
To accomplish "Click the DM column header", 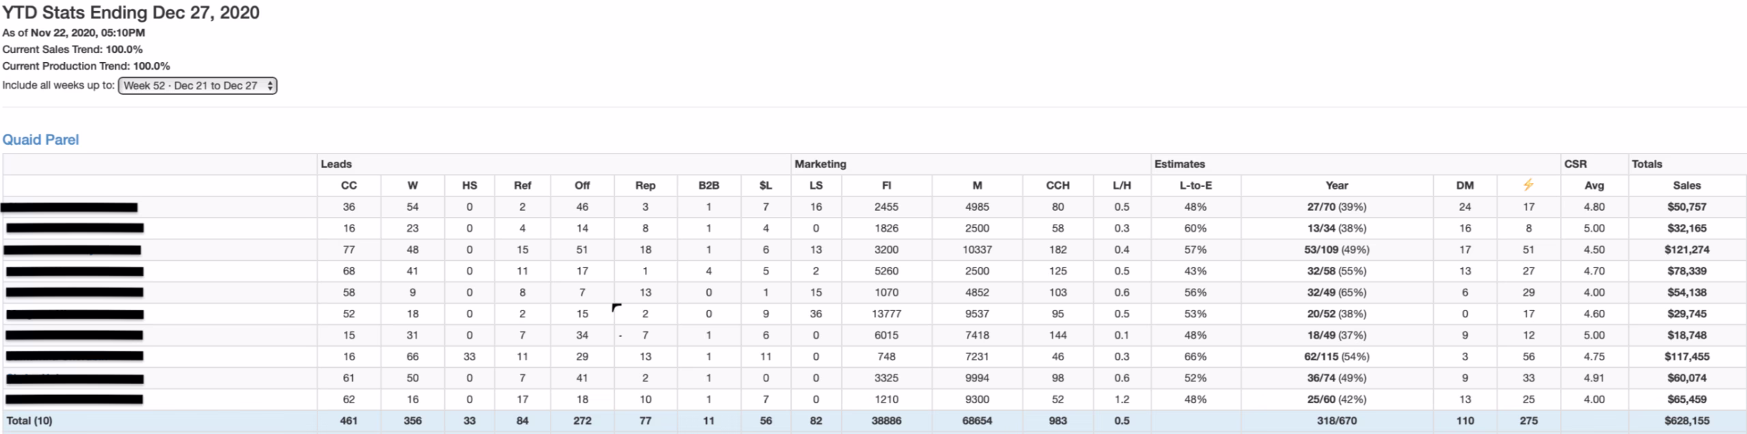I will [1464, 186].
